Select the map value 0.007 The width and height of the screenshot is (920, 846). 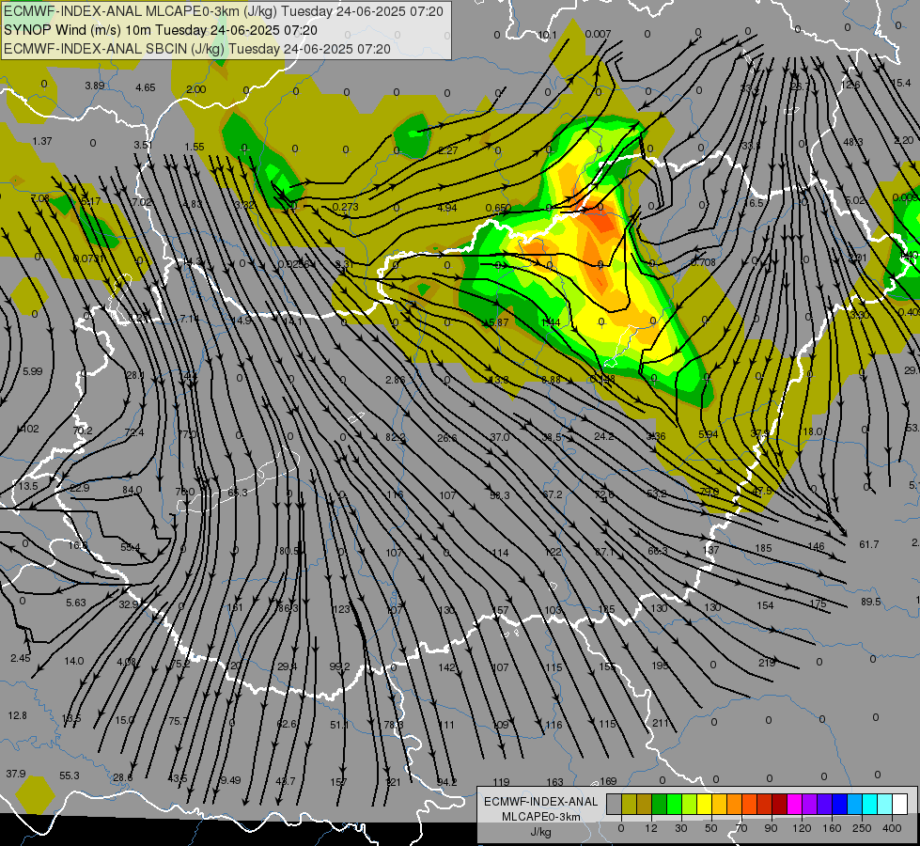point(598,34)
